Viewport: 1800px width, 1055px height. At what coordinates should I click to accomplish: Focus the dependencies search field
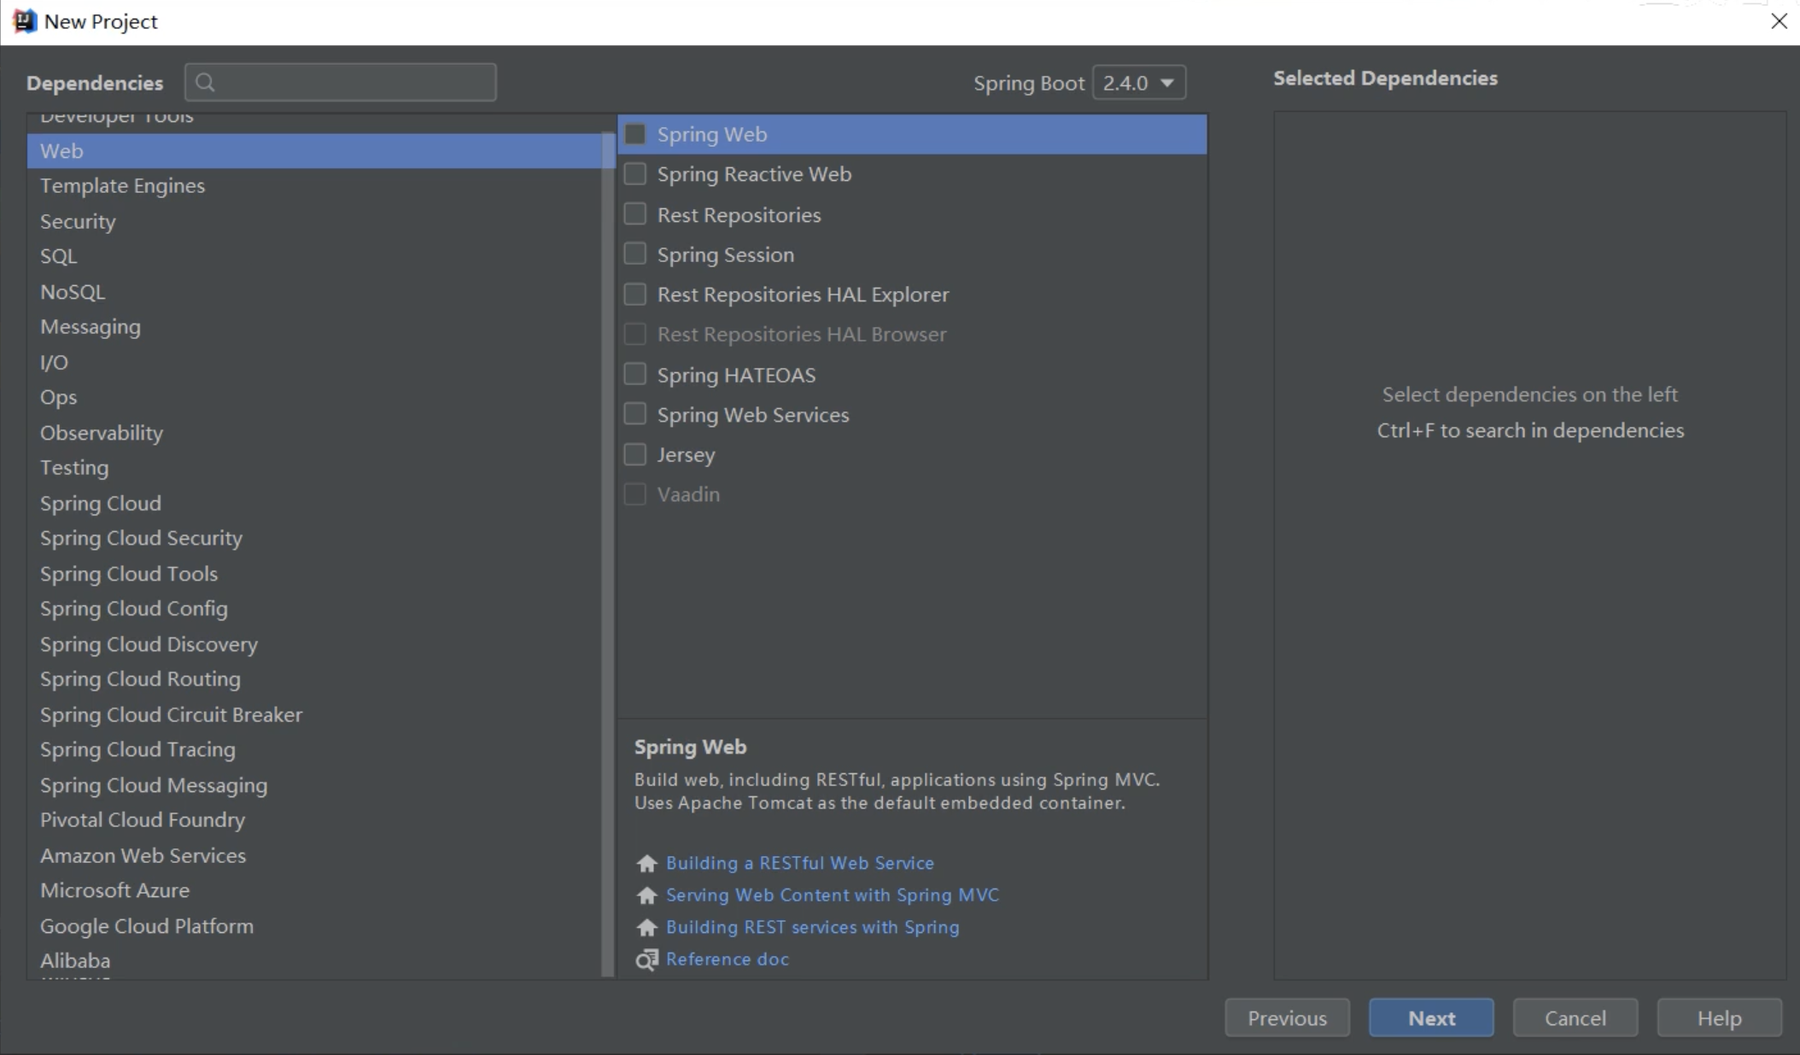point(341,82)
